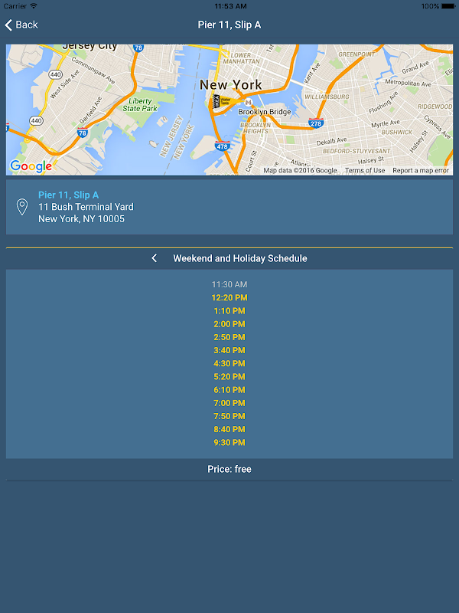Tap the Back chevron icon
Screen dimensions: 459x613
pyautogui.click(x=8, y=25)
